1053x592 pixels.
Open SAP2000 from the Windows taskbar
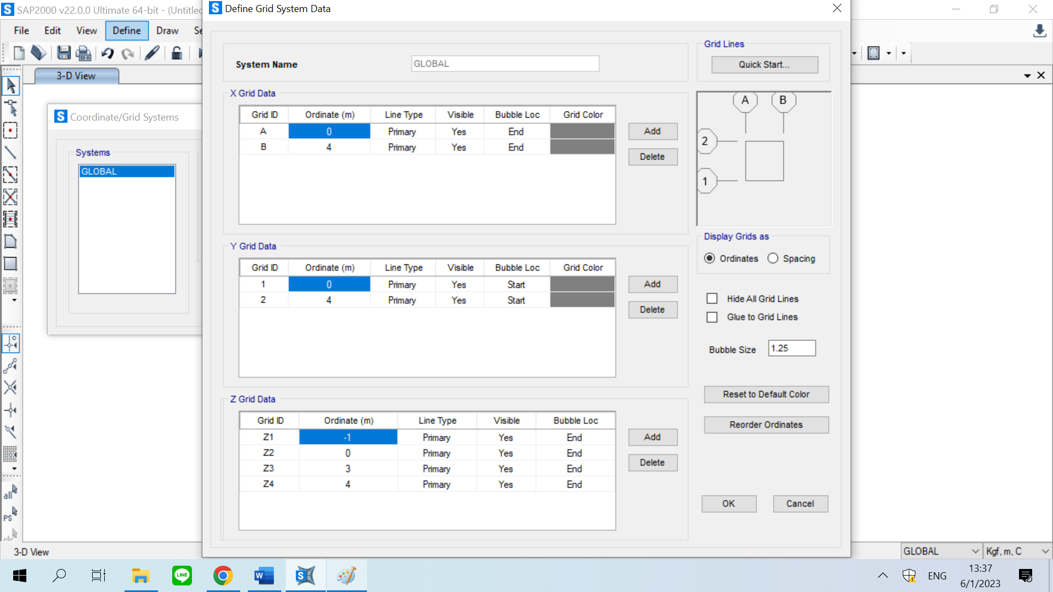pyautogui.click(x=305, y=576)
